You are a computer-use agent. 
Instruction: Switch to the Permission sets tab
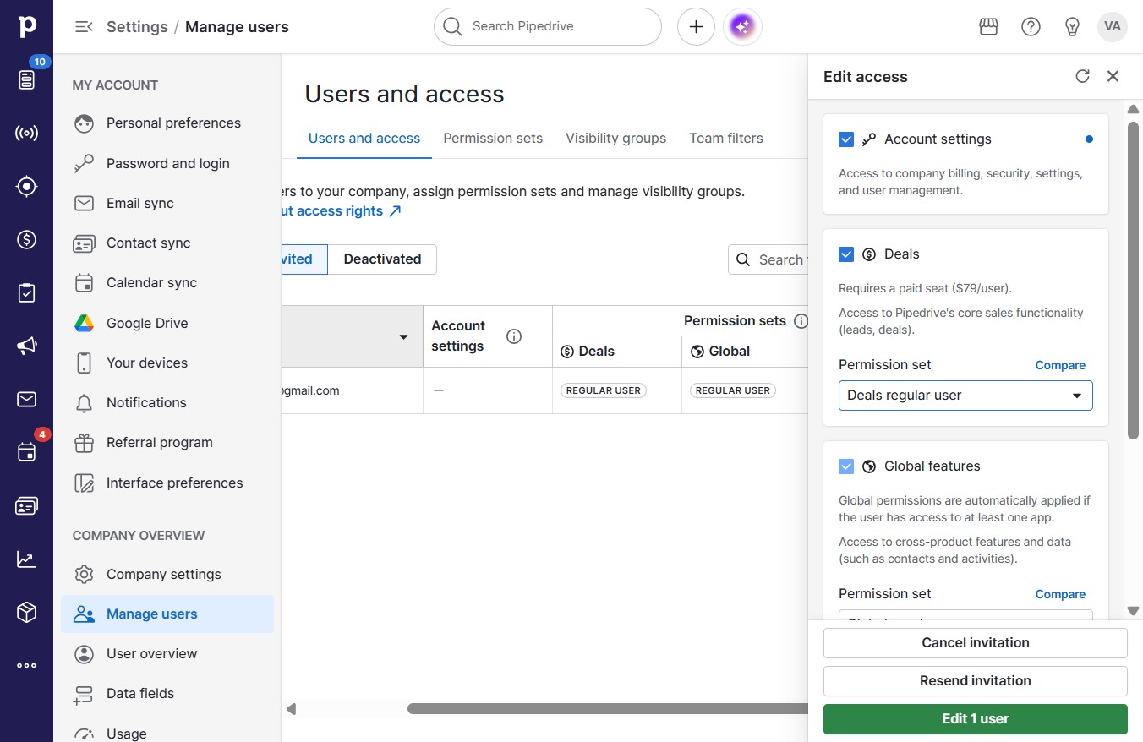pyautogui.click(x=493, y=139)
